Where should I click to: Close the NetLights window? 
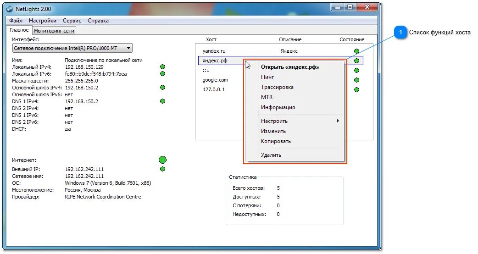click(x=367, y=7)
